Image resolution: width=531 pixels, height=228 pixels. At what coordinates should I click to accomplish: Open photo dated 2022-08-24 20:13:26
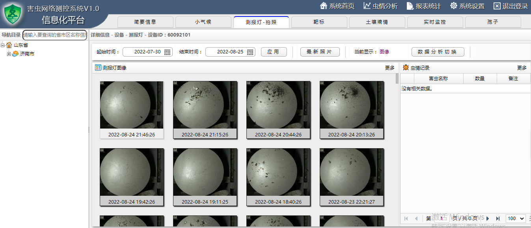coord(352,105)
